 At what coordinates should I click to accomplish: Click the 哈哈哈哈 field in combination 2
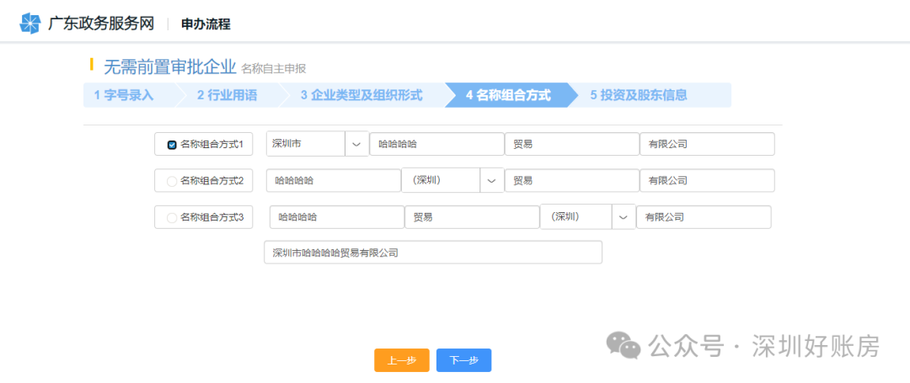coord(334,181)
